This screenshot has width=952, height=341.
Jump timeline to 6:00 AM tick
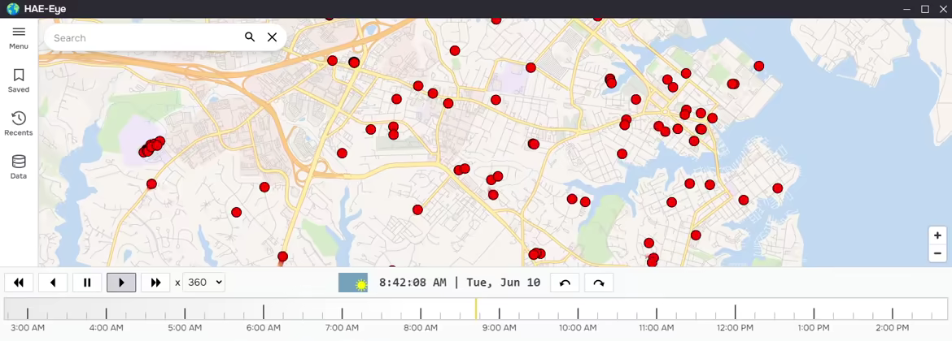[x=264, y=312]
